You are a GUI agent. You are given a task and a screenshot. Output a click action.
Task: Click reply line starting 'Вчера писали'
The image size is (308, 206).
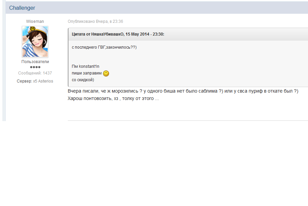(x=183, y=91)
